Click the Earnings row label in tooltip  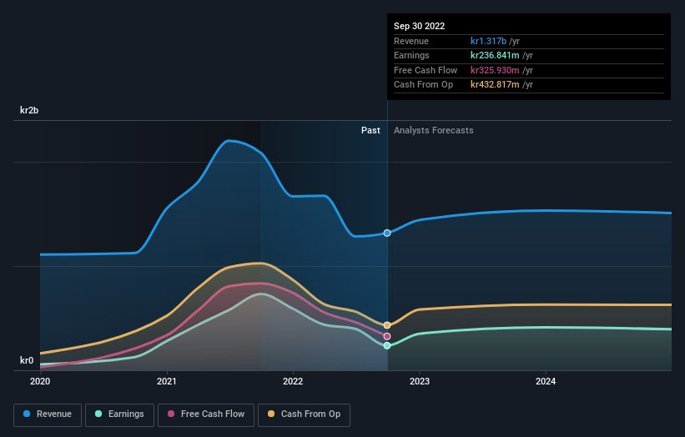pos(411,55)
